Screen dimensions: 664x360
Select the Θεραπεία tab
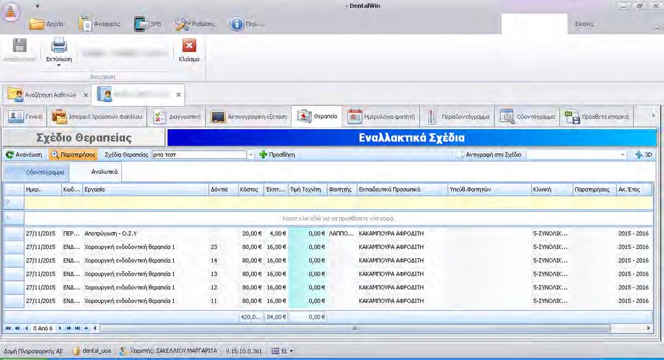point(316,116)
